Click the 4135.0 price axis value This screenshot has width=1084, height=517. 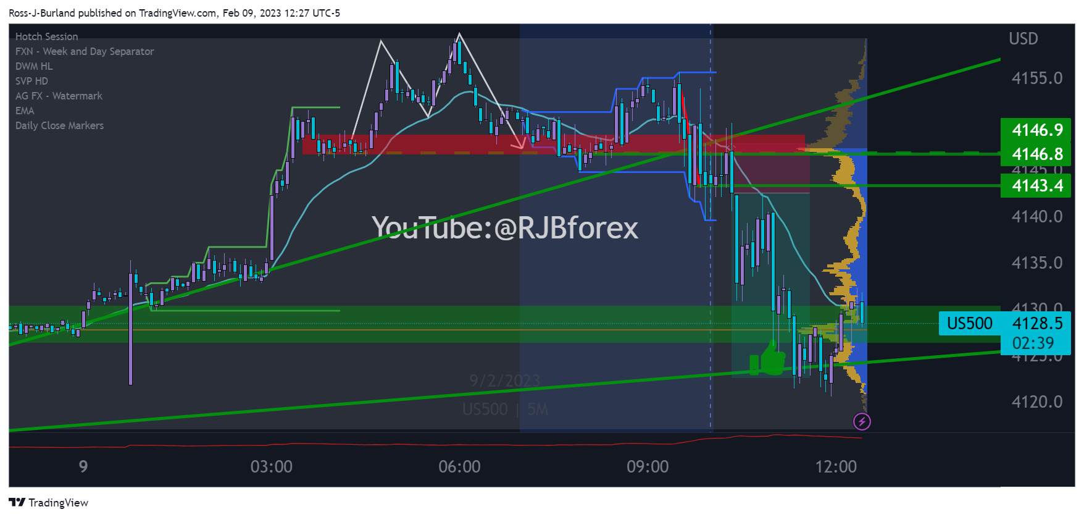1037,263
